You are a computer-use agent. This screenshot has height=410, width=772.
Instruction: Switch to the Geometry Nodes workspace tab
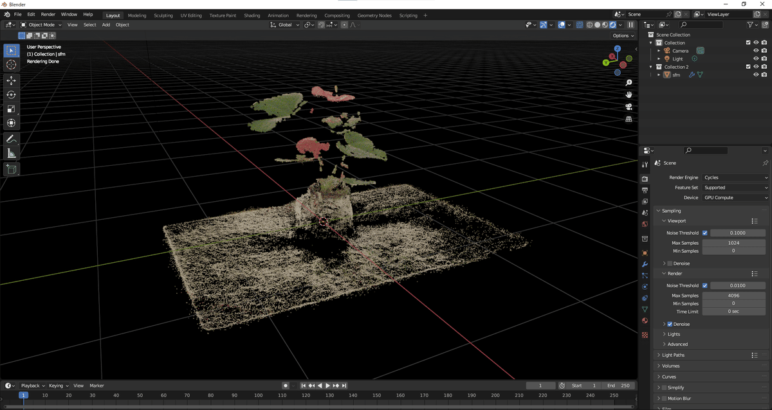pyautogui.click(x=374, y=15)
